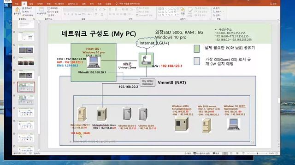Screen dimensions: 295x165
Task: Click the Find search command
Action: pos(216,8)
